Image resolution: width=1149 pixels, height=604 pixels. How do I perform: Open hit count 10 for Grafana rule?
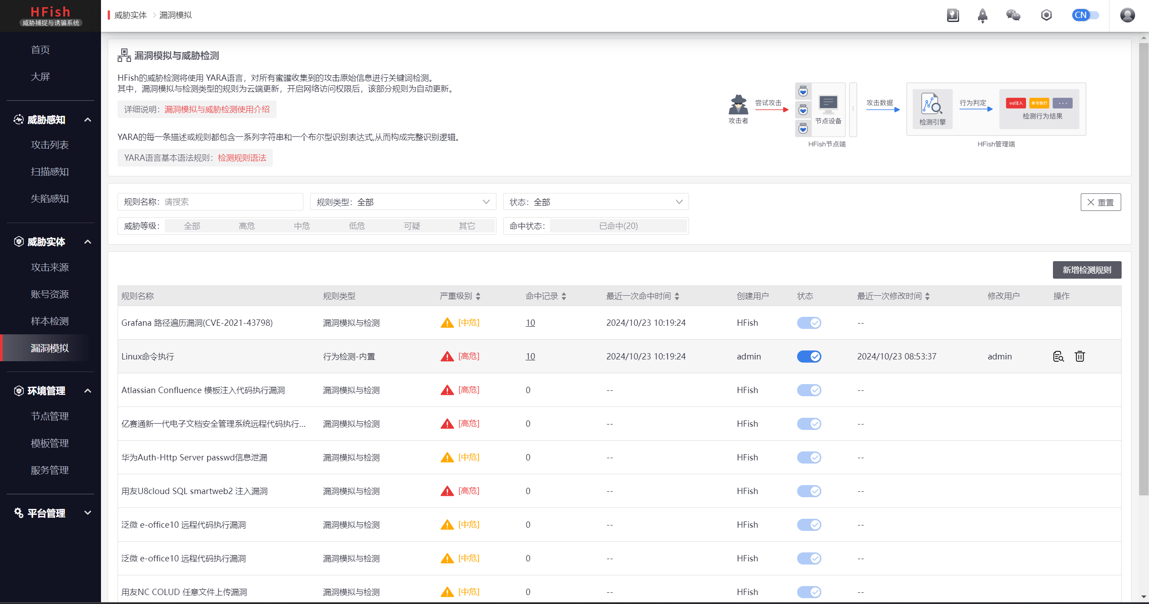(530, 323)
